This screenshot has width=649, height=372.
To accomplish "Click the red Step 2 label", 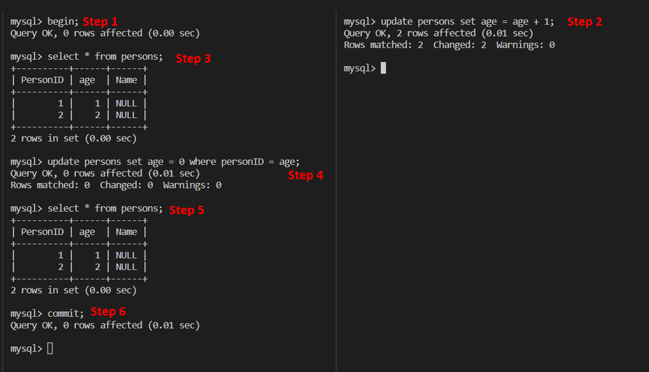I will (584, 21).
